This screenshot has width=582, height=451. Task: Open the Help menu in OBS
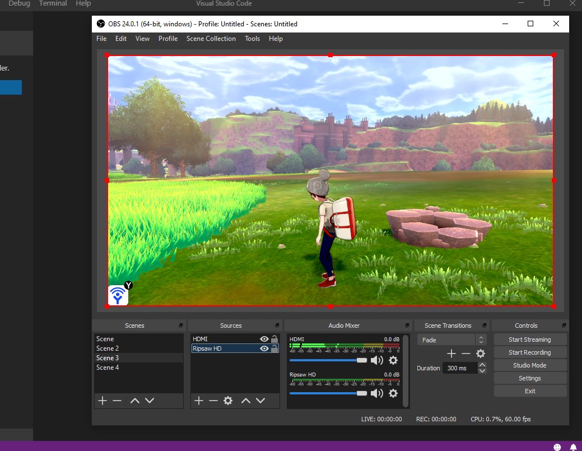point(276,39)
